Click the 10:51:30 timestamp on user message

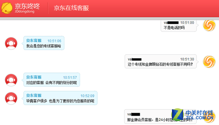(187, 59)
